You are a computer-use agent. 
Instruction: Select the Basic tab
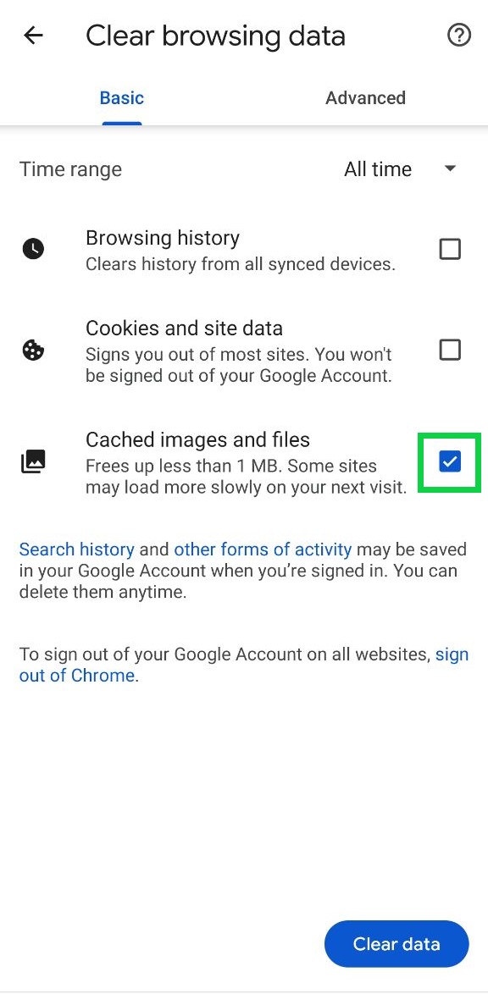coord(122,97)
